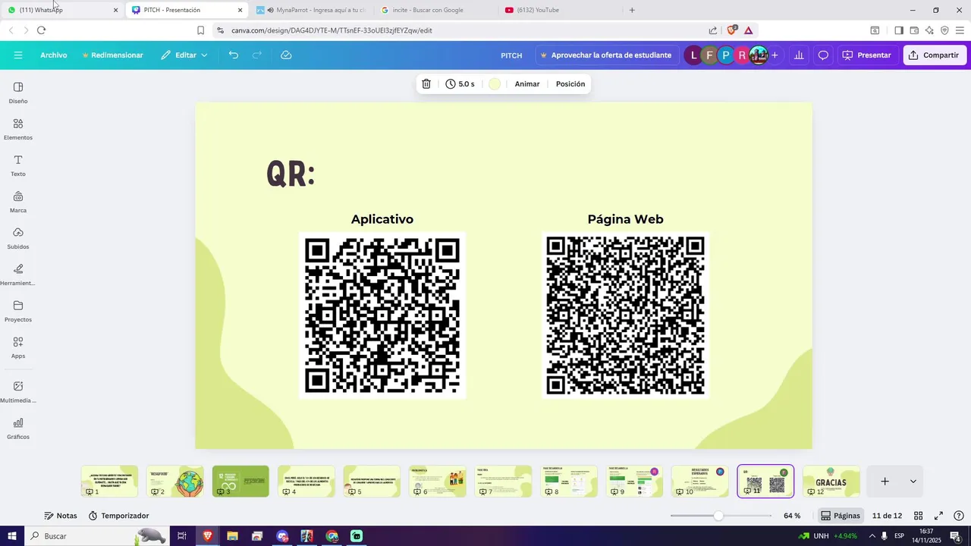
Task: Select the Página Web label text
Action: coord(626,219)
